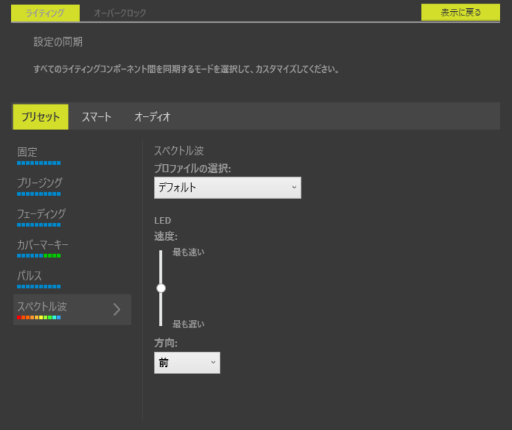Select the スペクトル波 preset in list
The image size is (512, 430).
(x=72, y=309)
